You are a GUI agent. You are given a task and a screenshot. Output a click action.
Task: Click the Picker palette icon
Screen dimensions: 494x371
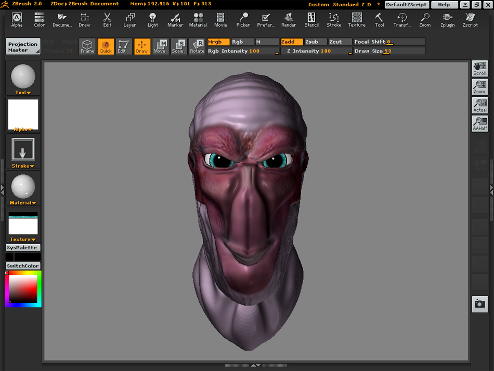coord(243,20)
